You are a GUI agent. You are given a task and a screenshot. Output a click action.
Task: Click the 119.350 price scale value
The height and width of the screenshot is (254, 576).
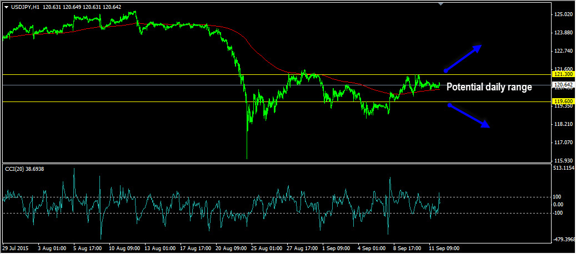click(x=563, y=106)
